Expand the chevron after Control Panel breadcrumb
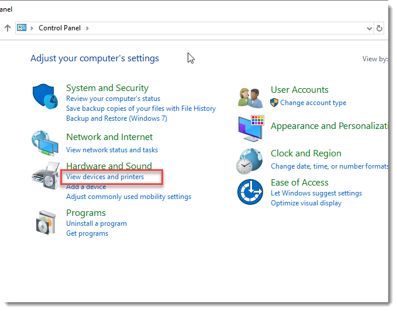 point(87,28)
